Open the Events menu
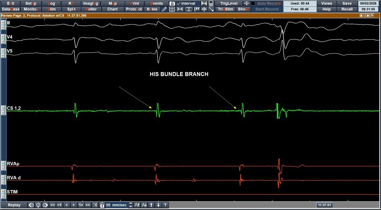The height and width of the screenshot is (210, 381). [x=156, y=4]
